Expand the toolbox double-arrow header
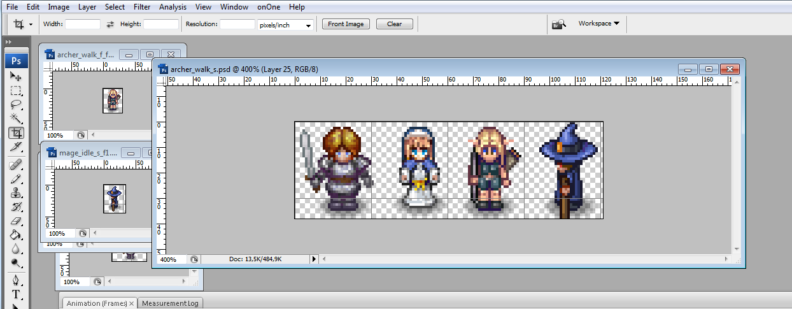Viewport: 792px width, 309px height. click(x=8, y=42)
